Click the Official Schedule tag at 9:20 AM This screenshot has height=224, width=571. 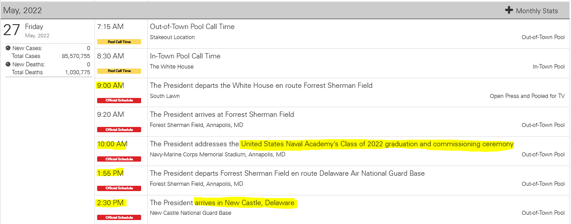(119, 130)
